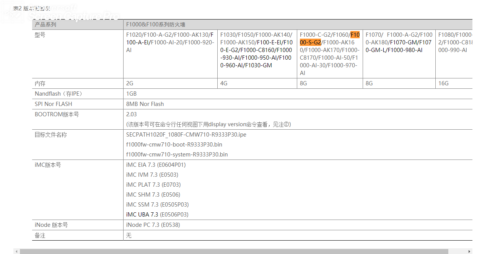The width and height of the screenshot is (482, 254).
Task: Click iMC SSM 7.3 (E0505P03) entry
Action: coord(158,205)
